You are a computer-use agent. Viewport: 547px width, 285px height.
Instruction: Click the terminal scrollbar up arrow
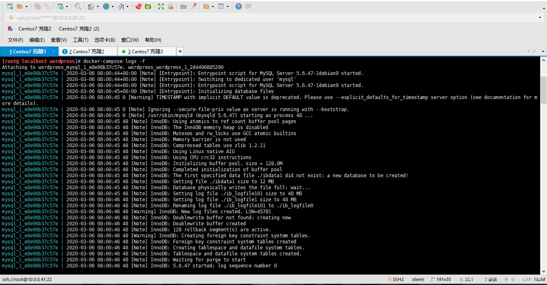[x=543, y=60]
